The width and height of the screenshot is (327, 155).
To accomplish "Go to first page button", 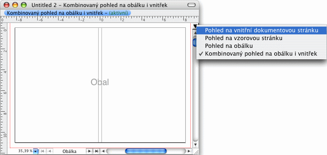I will click(x=42, y=151).
